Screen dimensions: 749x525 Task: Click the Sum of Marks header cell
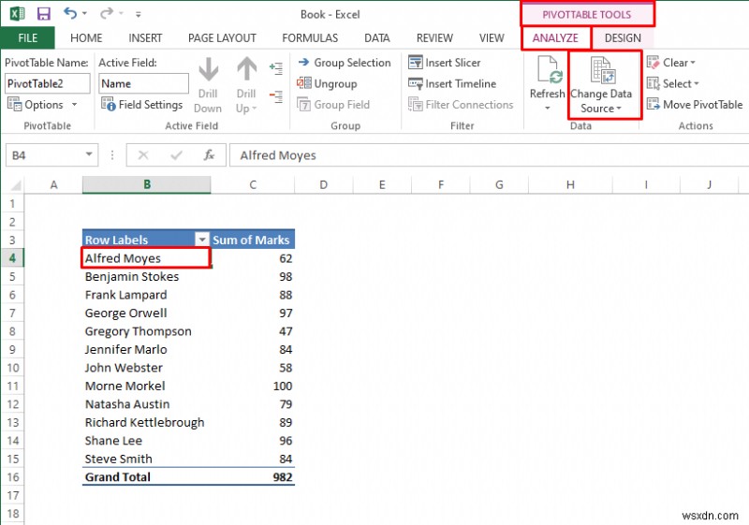click(252, 240)
